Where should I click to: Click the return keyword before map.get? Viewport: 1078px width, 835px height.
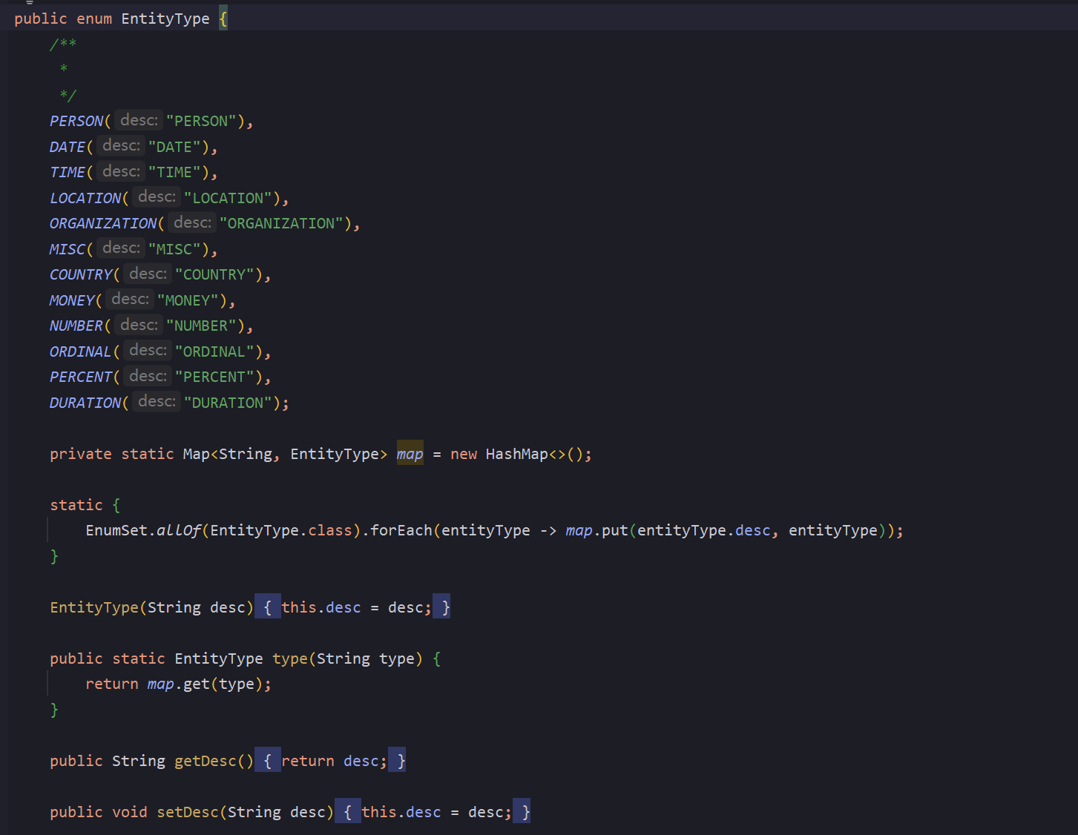point(112,684)
